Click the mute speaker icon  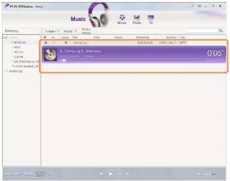[x=199, y=174]
